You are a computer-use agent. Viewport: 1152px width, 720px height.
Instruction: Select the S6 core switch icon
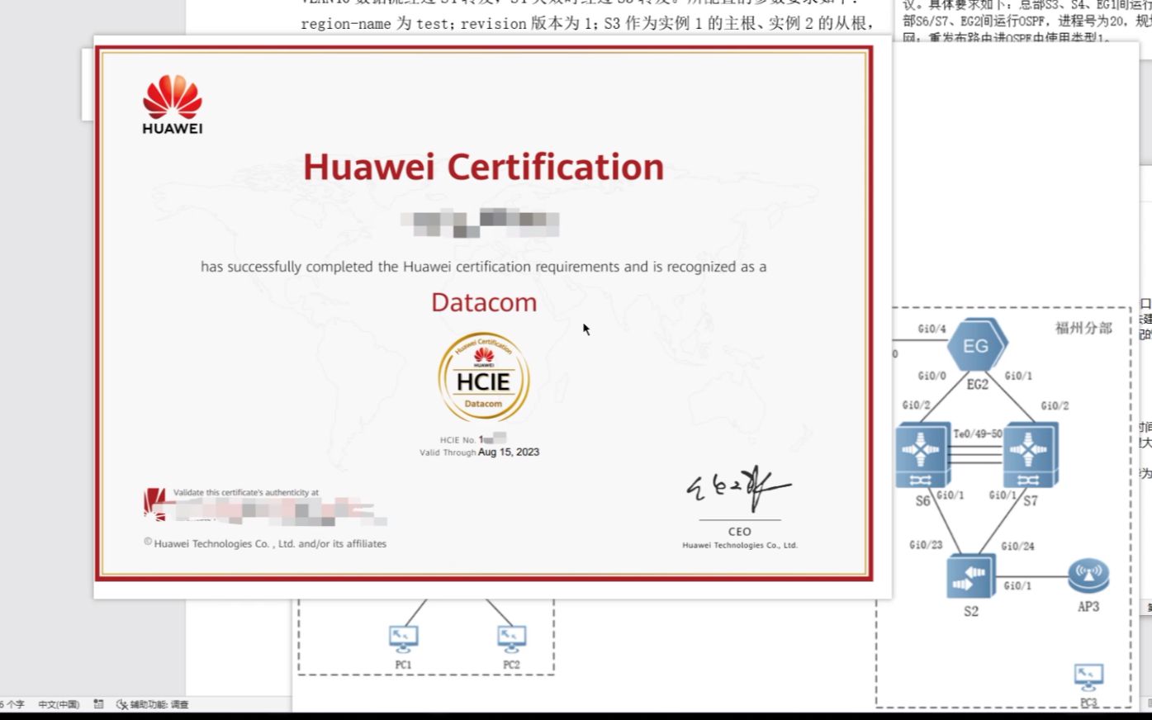tap(922, 455)
